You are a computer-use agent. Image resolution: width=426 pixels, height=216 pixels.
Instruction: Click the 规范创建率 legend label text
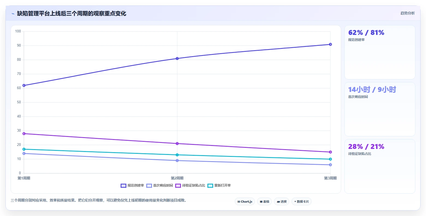(136, 185)
